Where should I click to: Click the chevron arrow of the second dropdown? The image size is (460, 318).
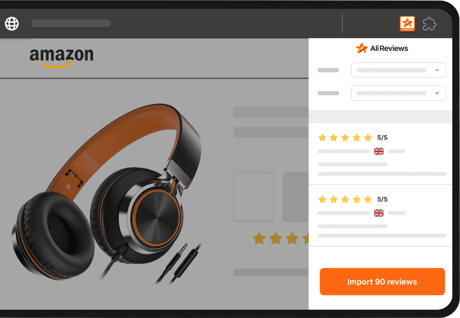437,93
